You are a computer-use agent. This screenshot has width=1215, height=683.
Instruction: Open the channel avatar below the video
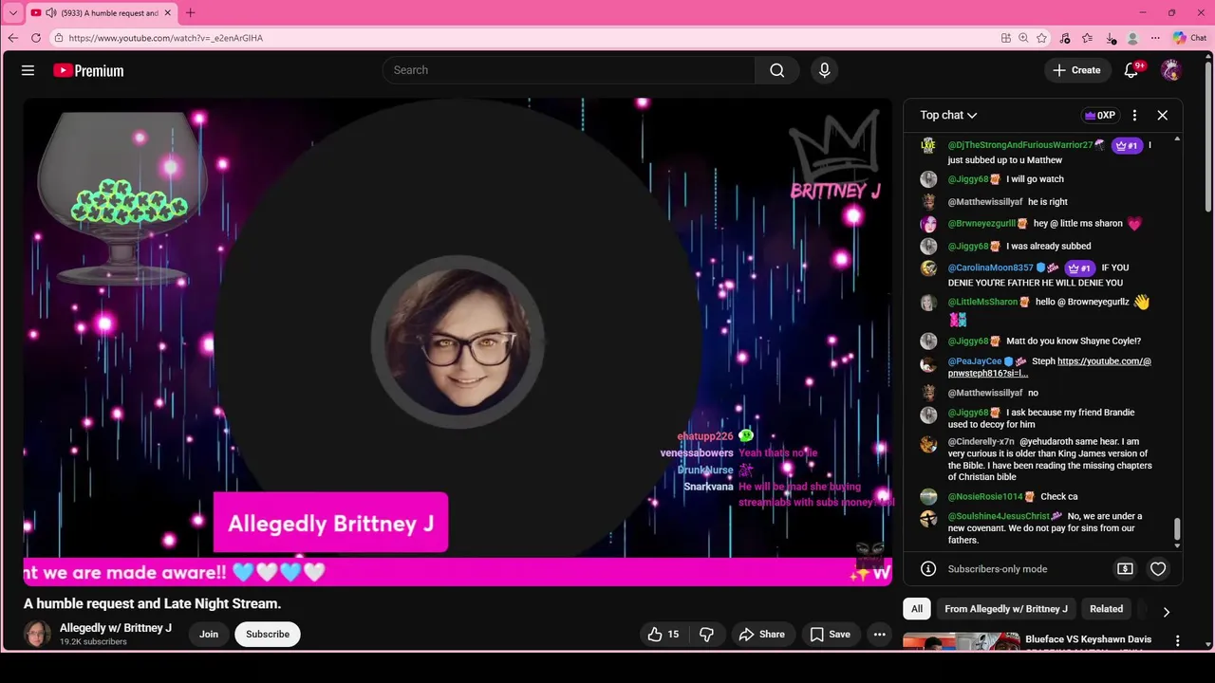pos(37,635)
